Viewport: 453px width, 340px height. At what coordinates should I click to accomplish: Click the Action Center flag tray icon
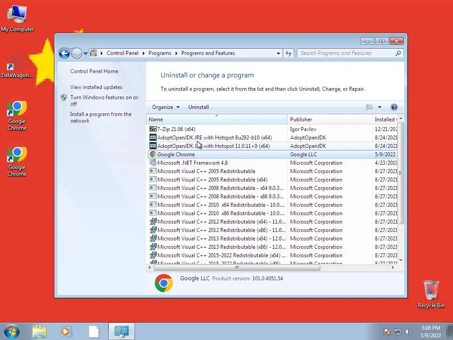click(387, 332)
